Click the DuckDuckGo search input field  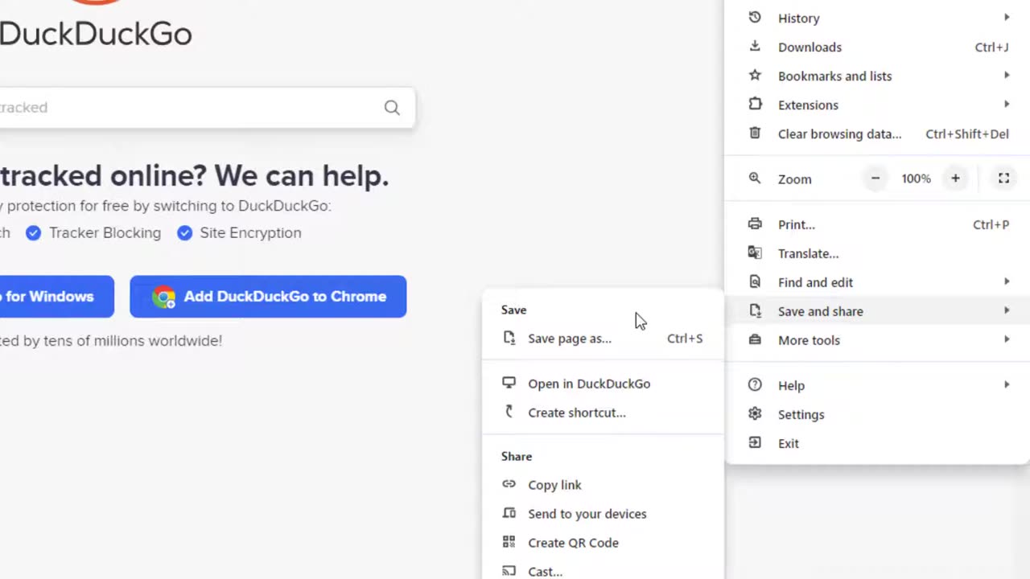point(208,108)
